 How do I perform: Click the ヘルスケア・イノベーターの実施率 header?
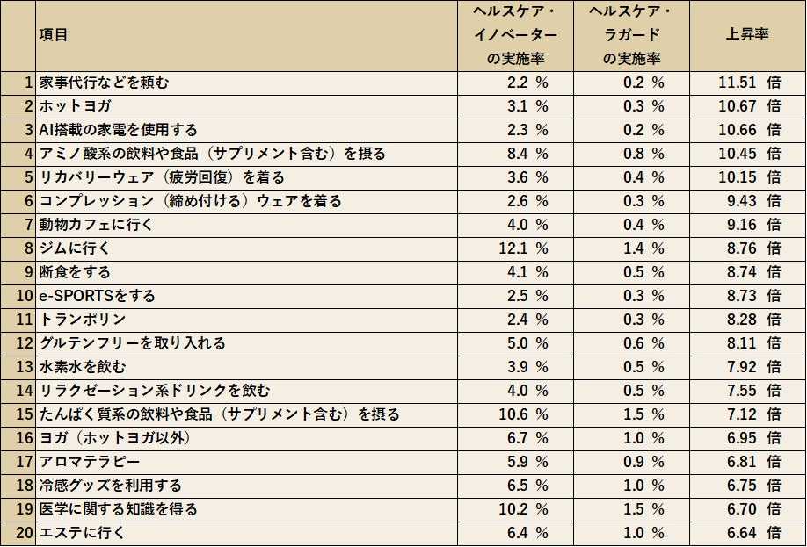(515, 35)
